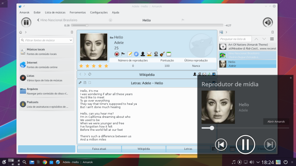The height and width of the screenshot is (166, 296).
Task: Save lyrics with the floppy icon
Action: 85,83
